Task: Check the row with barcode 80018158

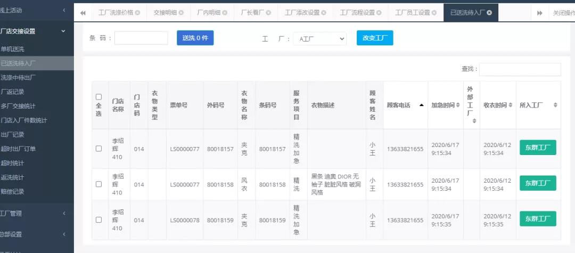Action: 98,184
